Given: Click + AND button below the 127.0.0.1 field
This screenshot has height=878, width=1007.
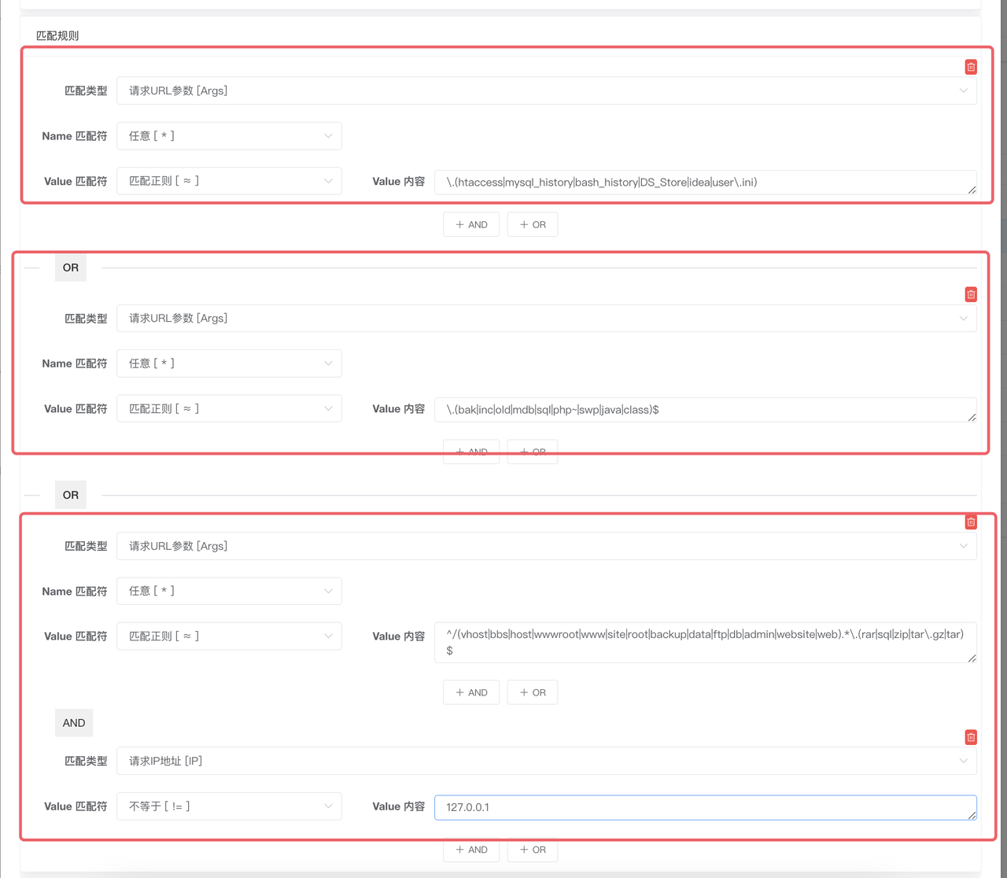Looking at the screenshot, I should (471, 850).
